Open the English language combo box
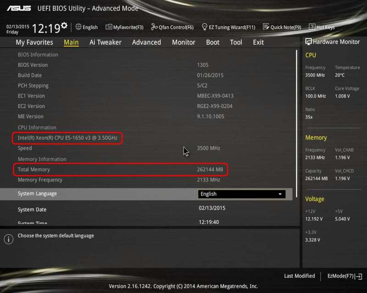 [x=242, y=194]
